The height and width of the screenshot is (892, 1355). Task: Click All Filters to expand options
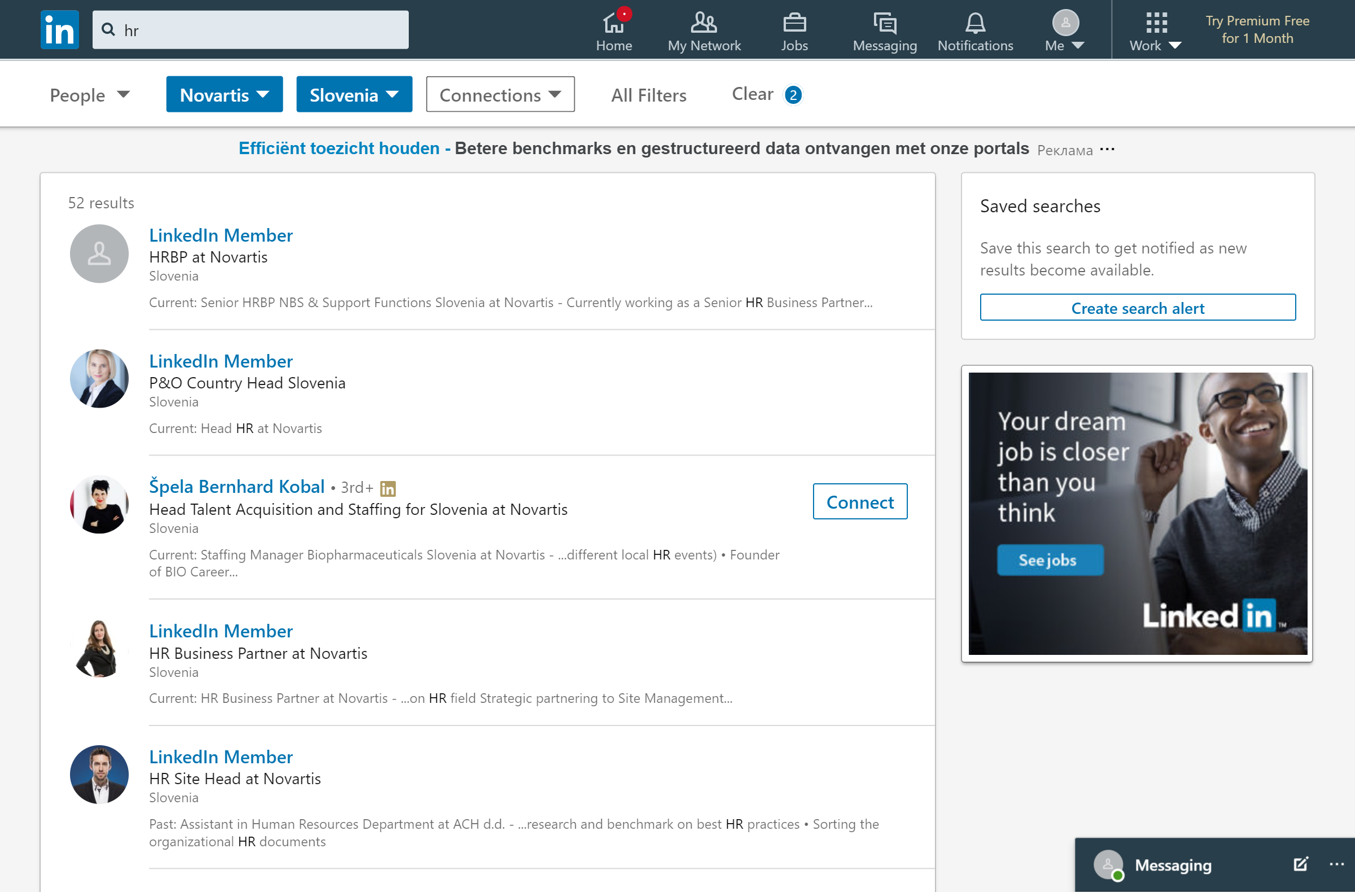click(649, 94)
